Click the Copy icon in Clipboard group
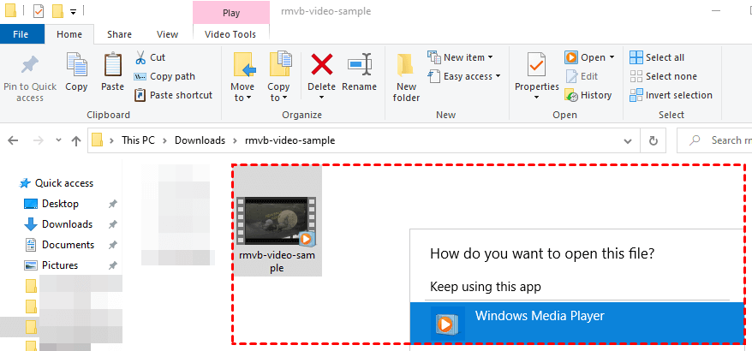The image size is (752, 351). (x=76, y=65)
